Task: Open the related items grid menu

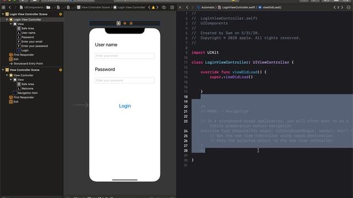Action: (x=3, y=7)
